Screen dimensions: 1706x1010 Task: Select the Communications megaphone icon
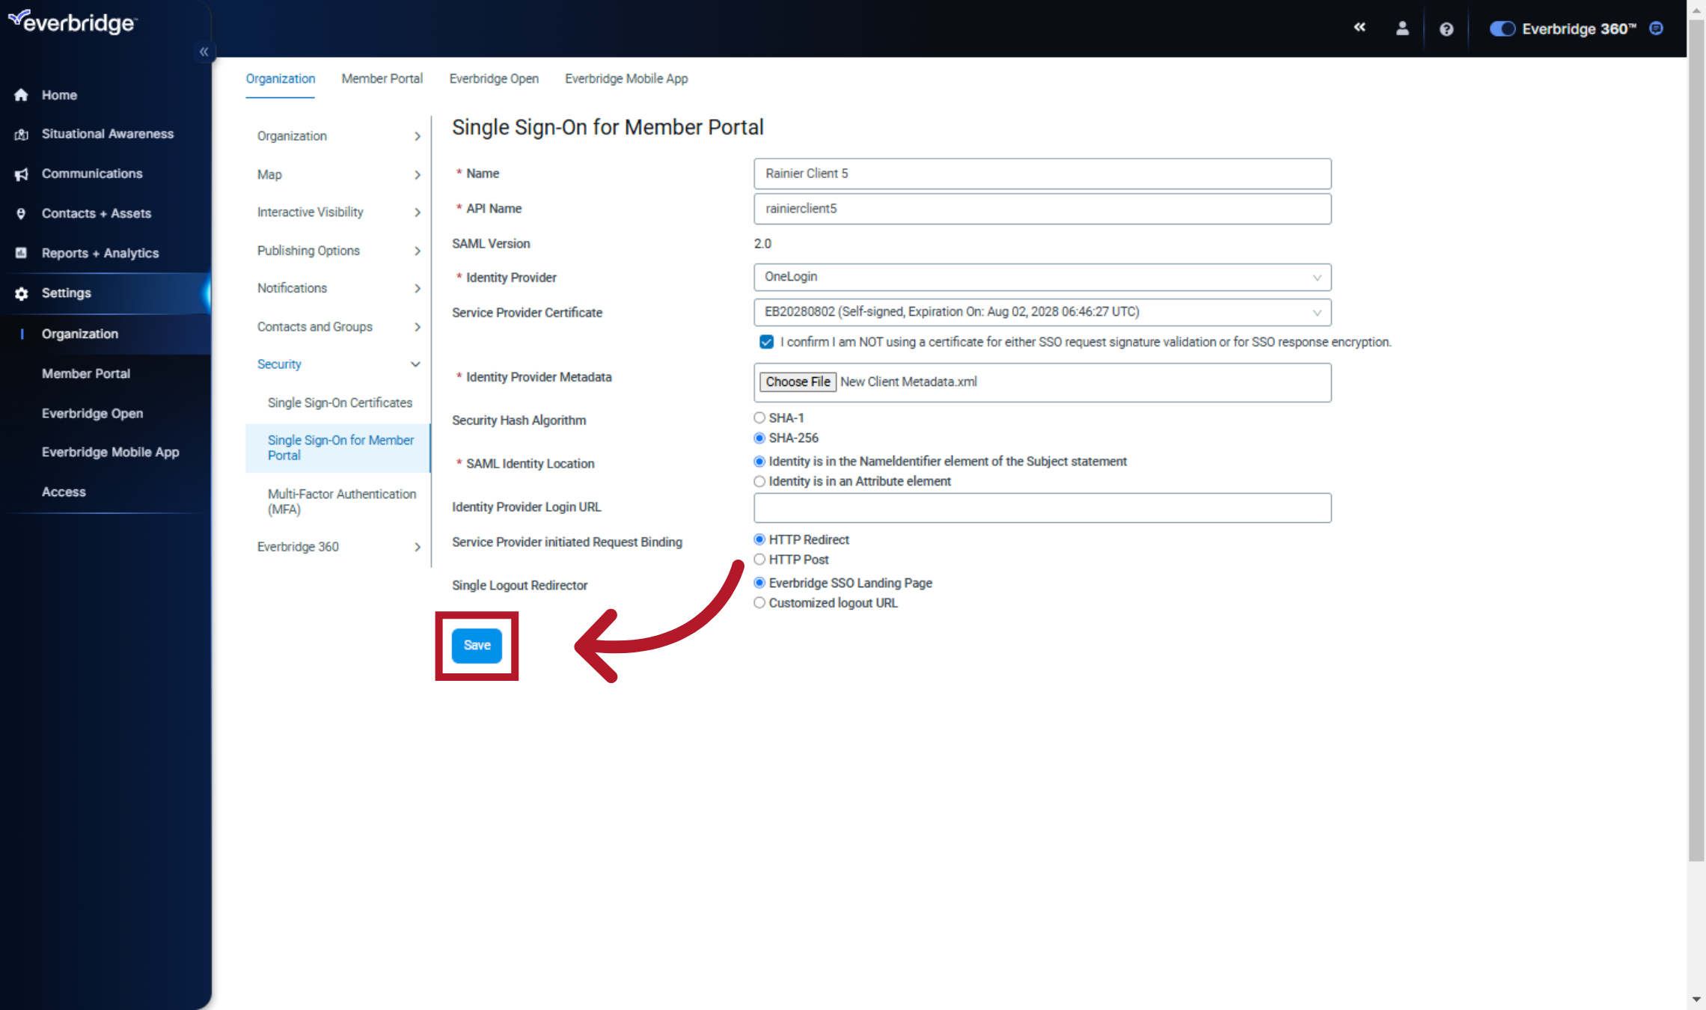[x=20, y=174]
